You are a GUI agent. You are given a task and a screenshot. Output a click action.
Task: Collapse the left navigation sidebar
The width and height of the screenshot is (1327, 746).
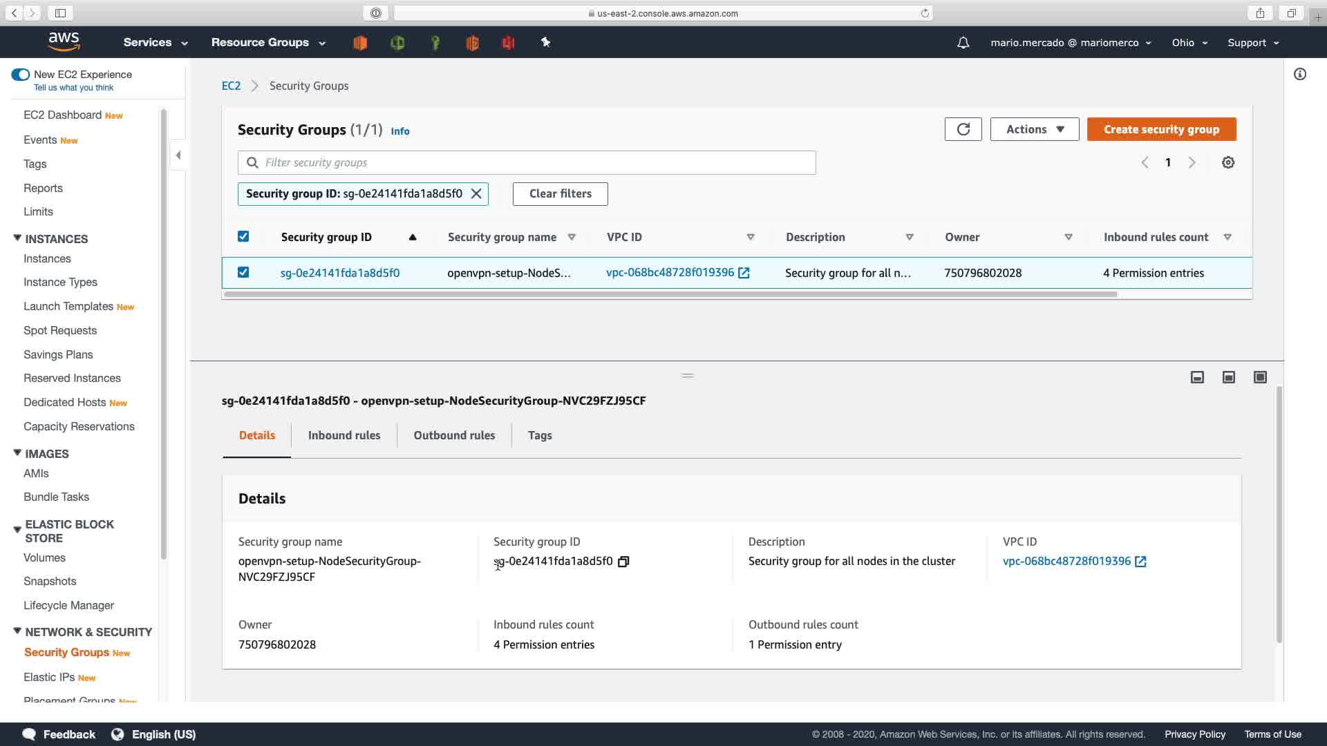click(178, 155)
